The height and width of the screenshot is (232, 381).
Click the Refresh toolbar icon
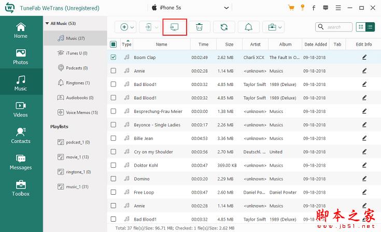coord(224,27)
